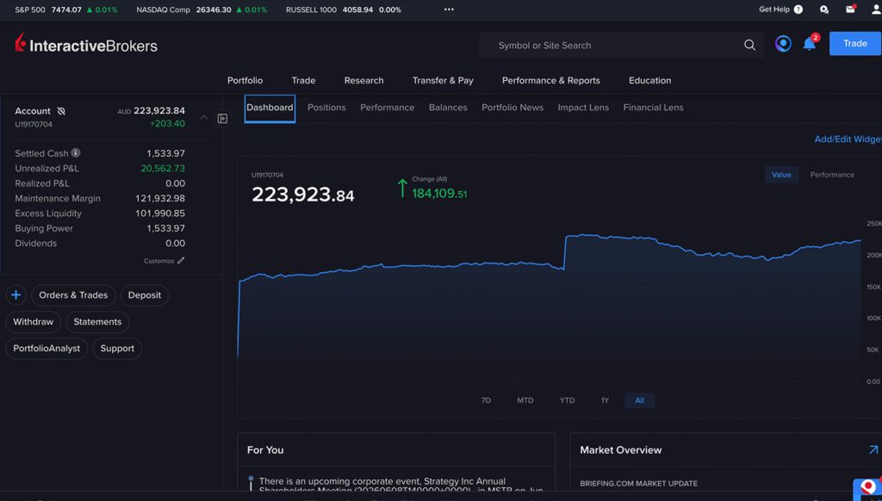This screenshot has width=882, height=501.
Task: Click the Maintenance Margin value 121,932.98
Action: (x=159, y=198)
